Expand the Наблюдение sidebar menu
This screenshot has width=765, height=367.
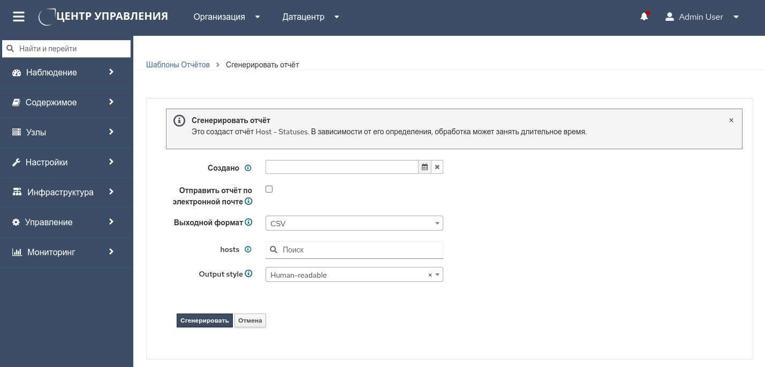click(x=64, y=72)
